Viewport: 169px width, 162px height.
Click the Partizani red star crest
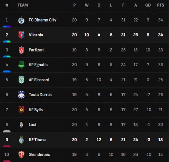(x=21, y=50)
